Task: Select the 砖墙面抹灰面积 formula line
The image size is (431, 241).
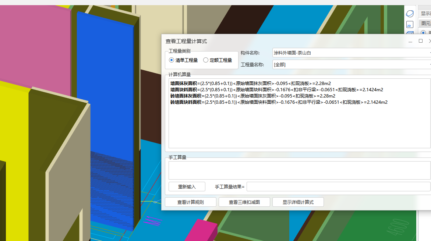Action: 252,96
